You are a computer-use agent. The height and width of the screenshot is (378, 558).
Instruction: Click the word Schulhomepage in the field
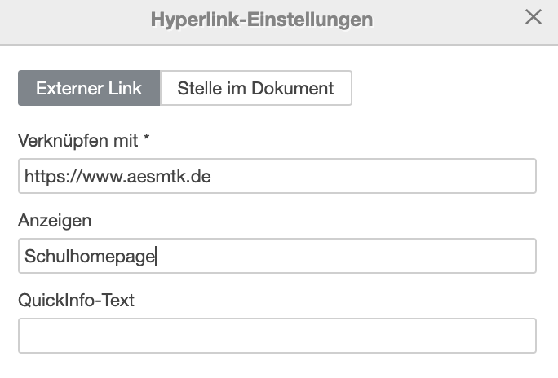(90, 256)
